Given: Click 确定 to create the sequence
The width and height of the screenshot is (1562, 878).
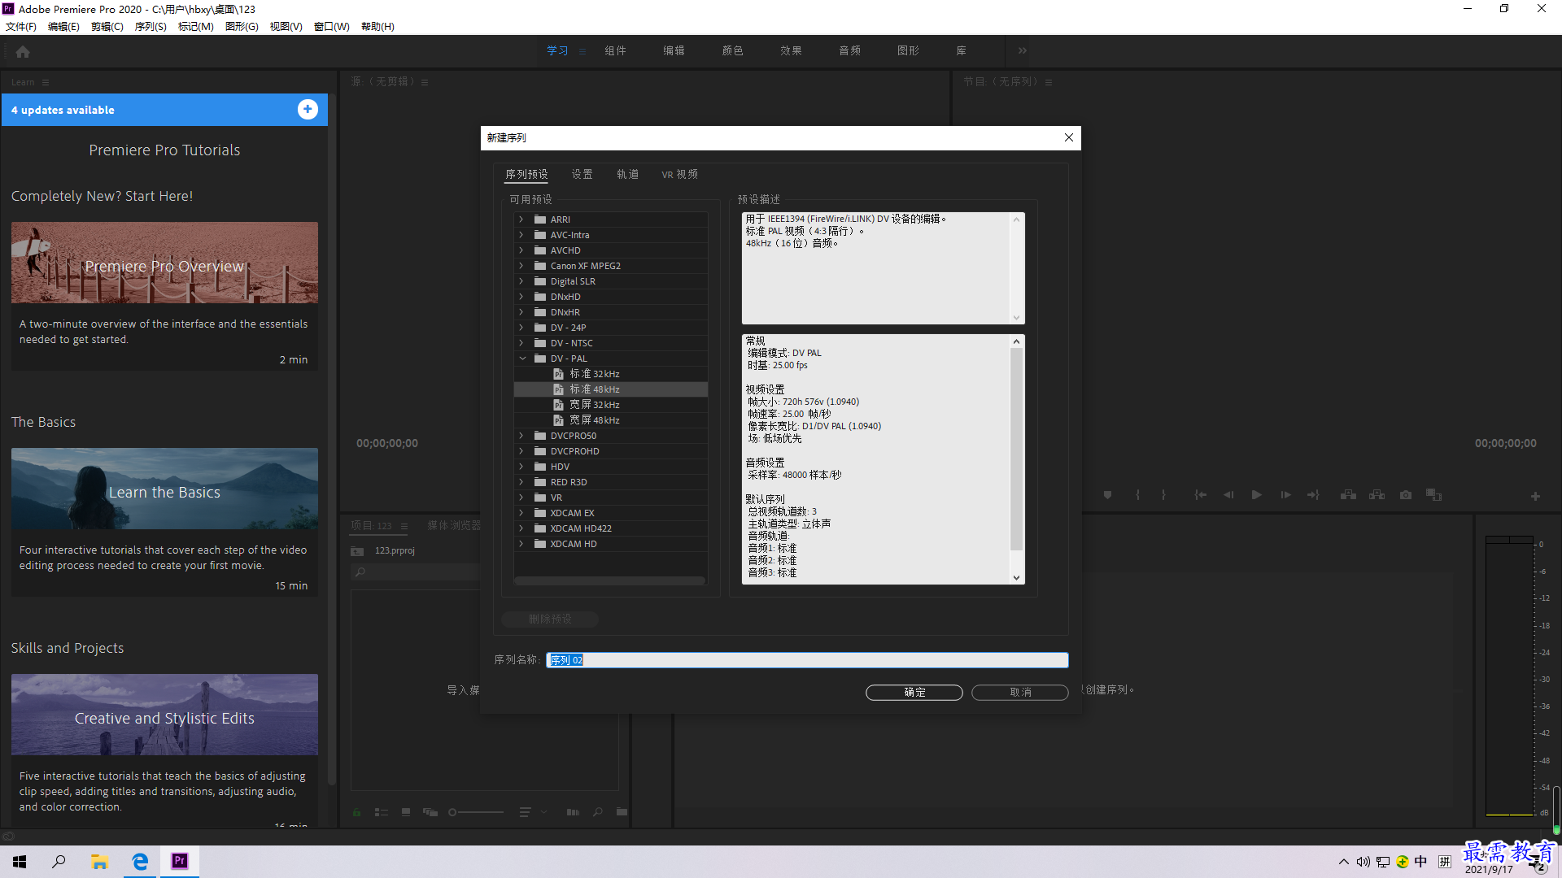Looking at the screenshot, I should click(x=914, y=692).
